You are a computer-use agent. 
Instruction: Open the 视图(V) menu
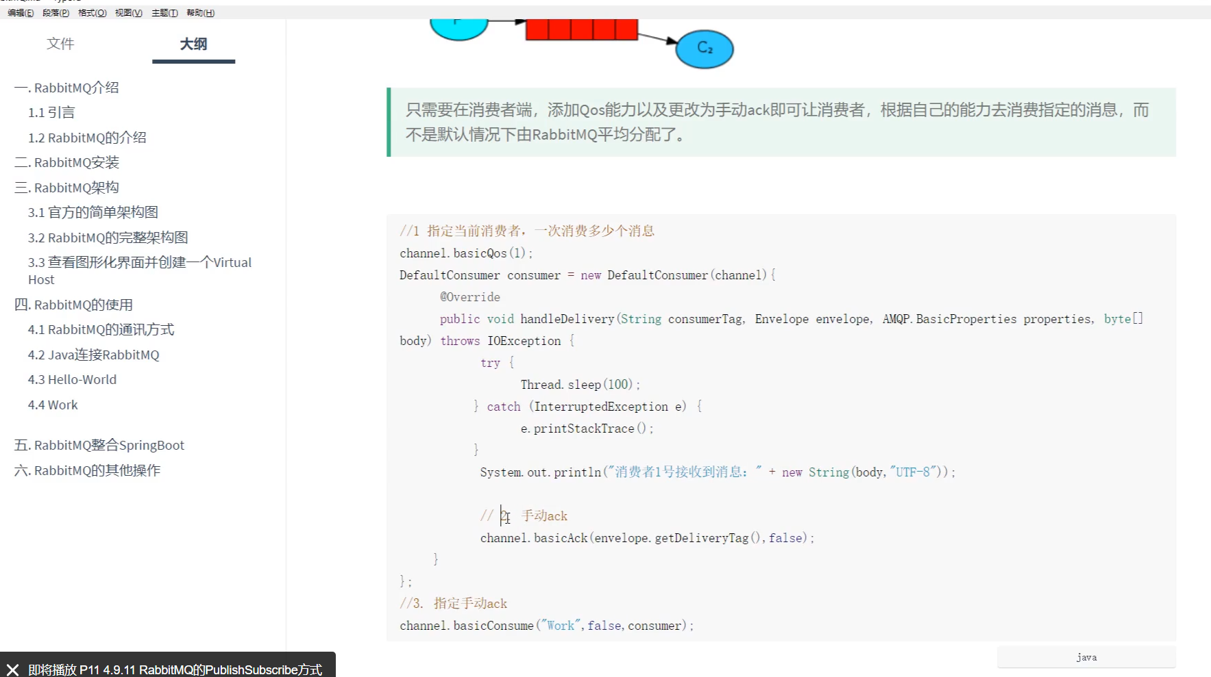128,13
